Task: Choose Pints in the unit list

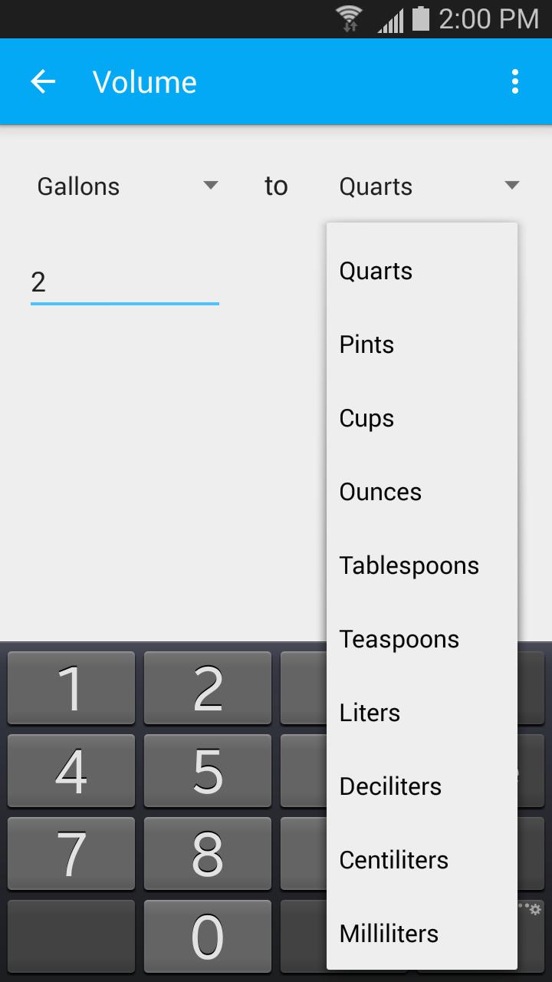Action: point(422,344)
